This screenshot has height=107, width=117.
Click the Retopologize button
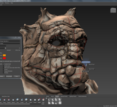(x=9, y=76)
